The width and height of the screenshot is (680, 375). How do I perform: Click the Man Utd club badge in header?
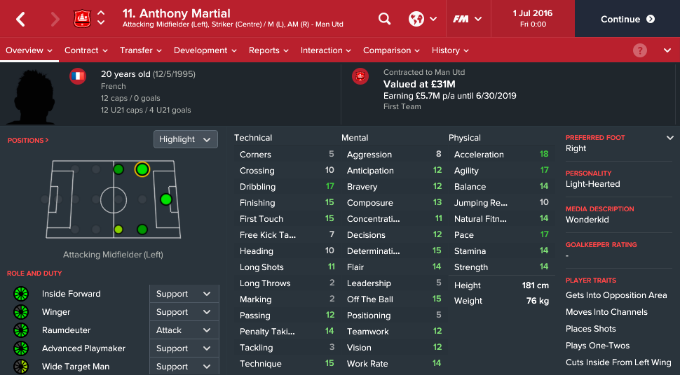[x=82, y=19]
